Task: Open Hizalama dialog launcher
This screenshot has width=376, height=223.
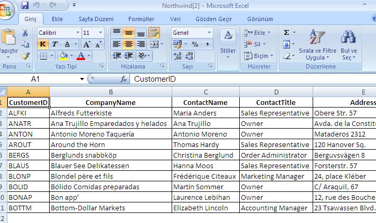Action: pyautogui.click(x=163, y=66)
